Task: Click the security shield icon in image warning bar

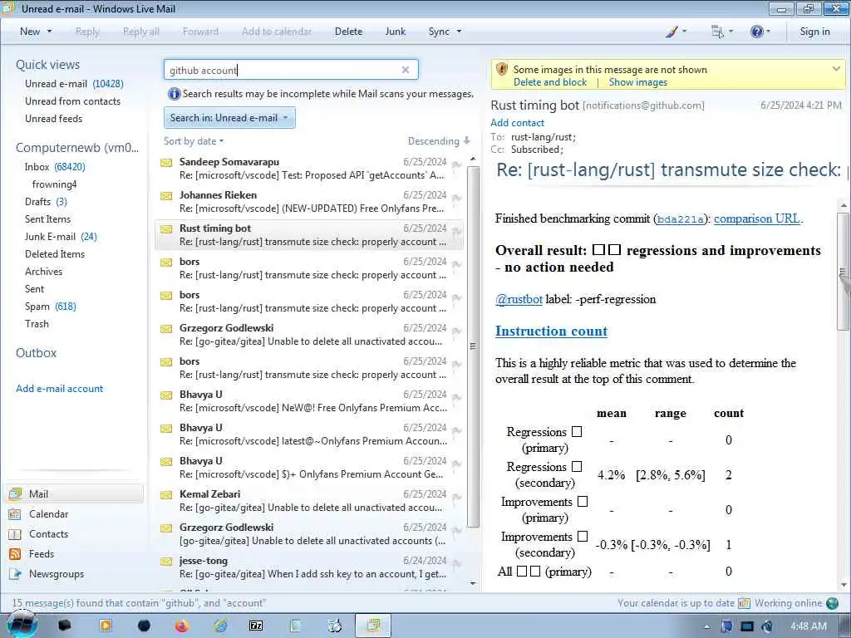Action: pos(502,70)
